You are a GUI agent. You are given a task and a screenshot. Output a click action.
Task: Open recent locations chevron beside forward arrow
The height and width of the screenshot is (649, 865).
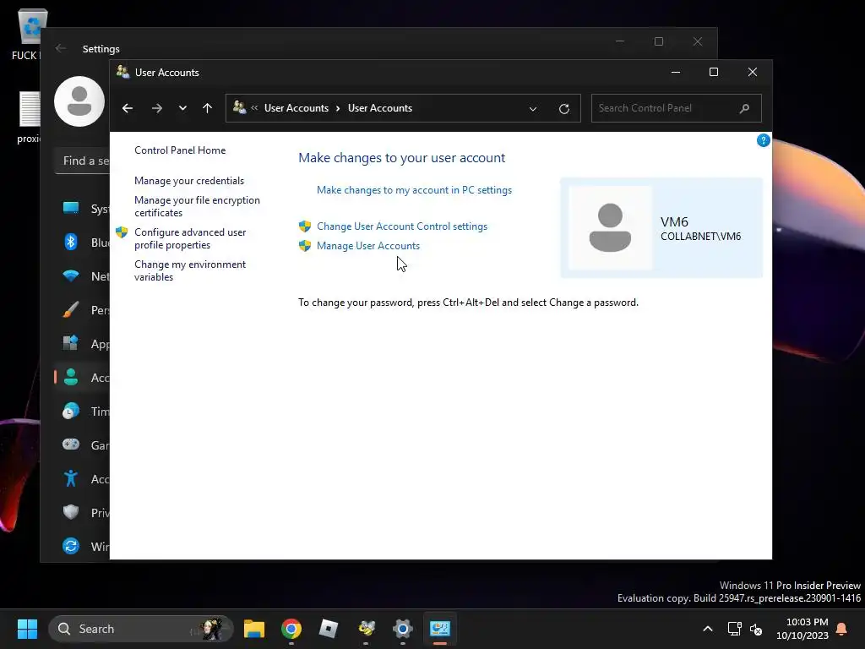click(182, 108)
